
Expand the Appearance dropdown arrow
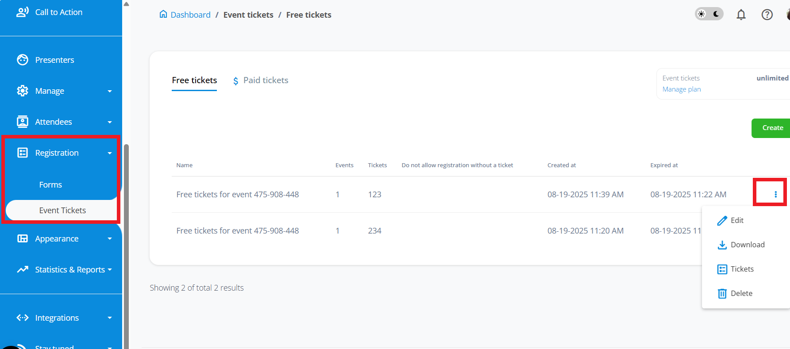pyautogui.click(x=110, y=239)
